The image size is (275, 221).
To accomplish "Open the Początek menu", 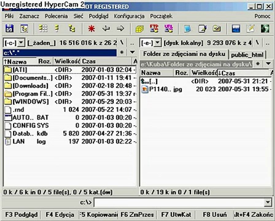I will point(161,16).
